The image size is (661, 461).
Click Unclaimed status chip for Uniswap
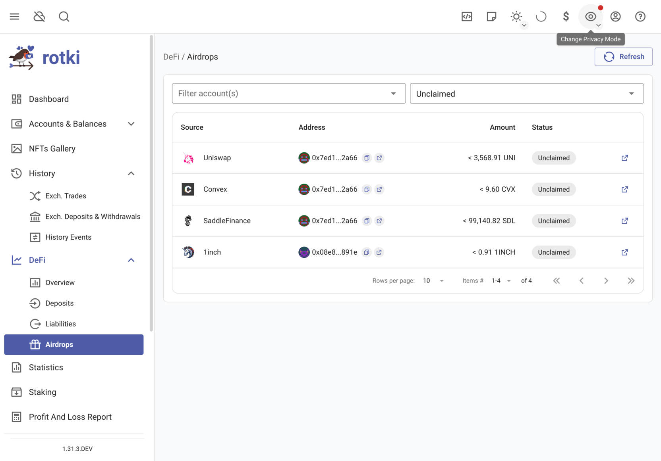click(554, 158)
